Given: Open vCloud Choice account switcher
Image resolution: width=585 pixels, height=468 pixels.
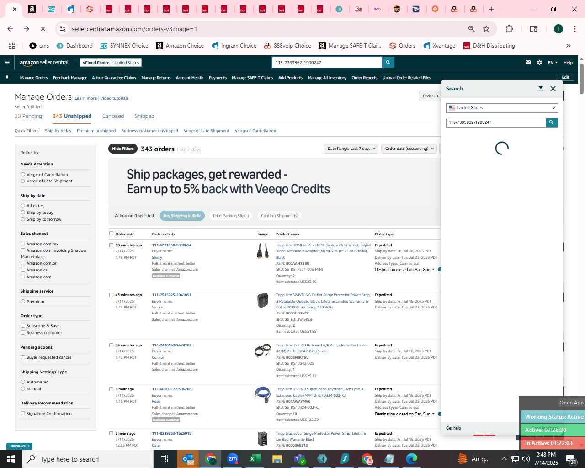Looking at the screenshot, I should coord(111,63).
